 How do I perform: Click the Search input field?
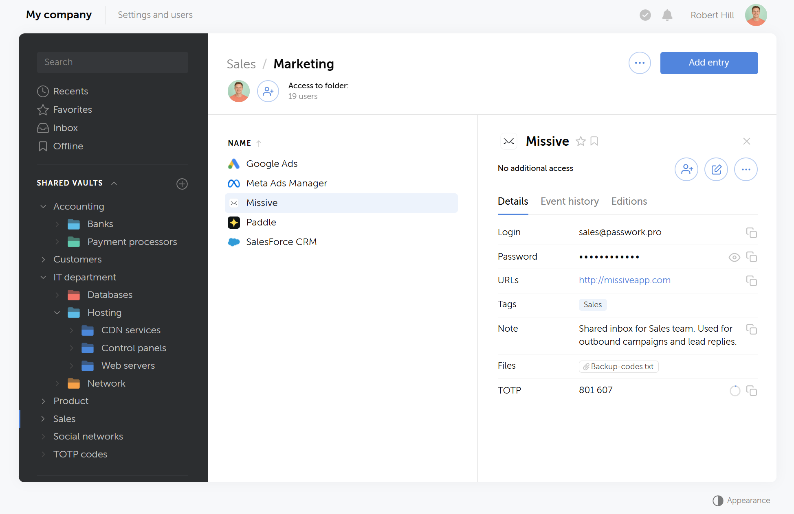click(x=112, y=62)
